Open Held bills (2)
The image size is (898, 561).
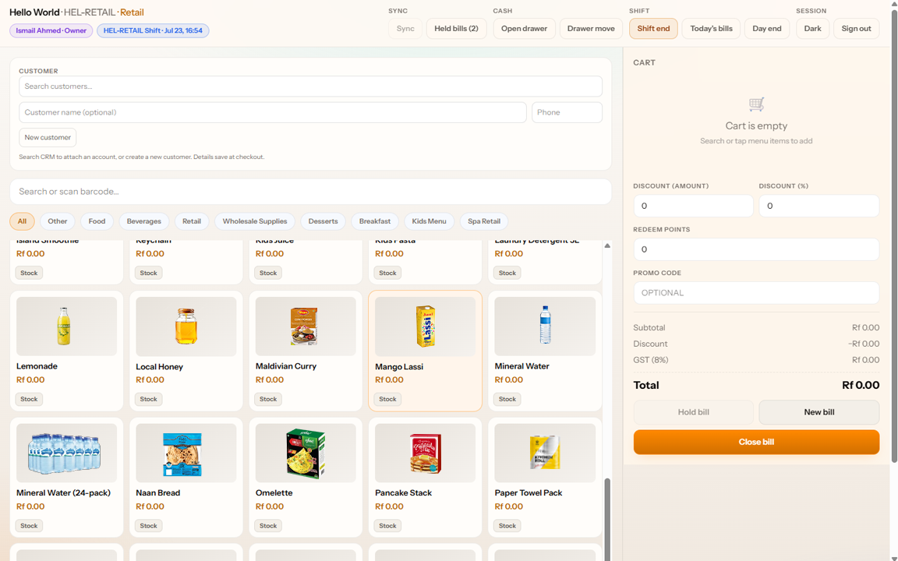click(457, 29)
